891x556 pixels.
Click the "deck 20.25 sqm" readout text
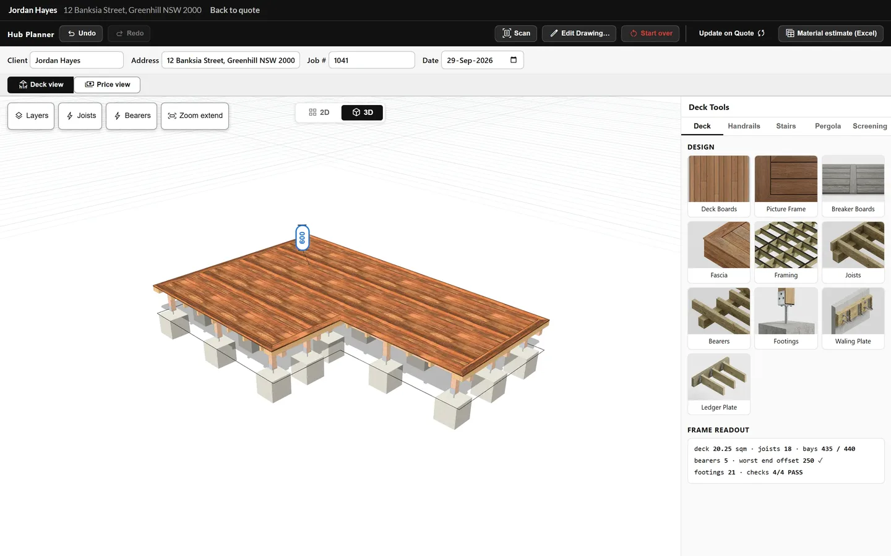pyautogui.click(x=720, y=449)
